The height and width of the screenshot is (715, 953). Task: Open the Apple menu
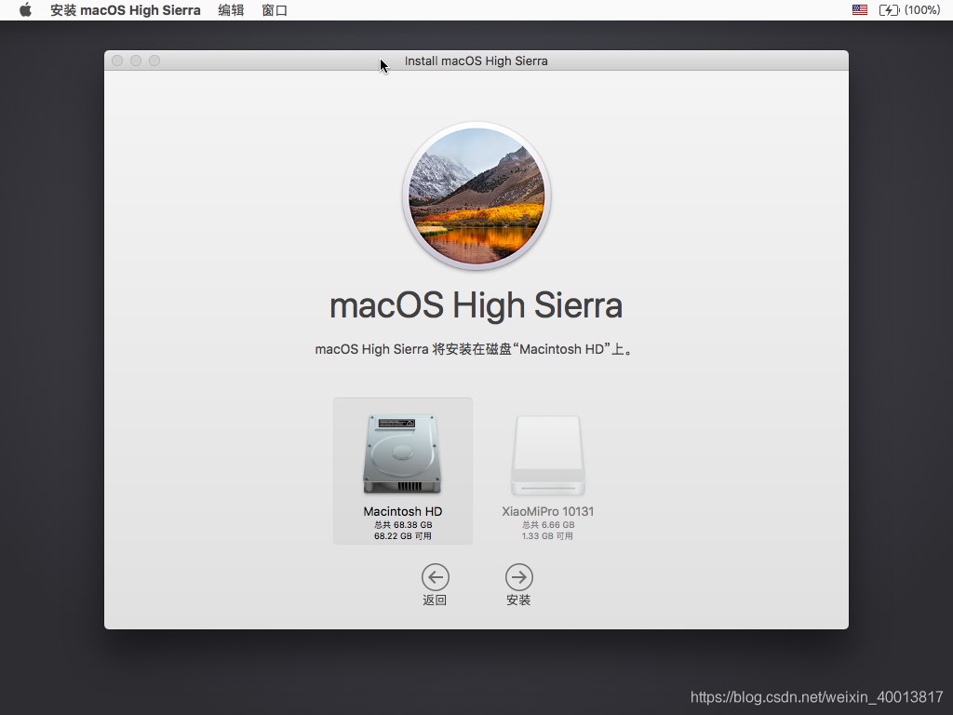[25, 9]
